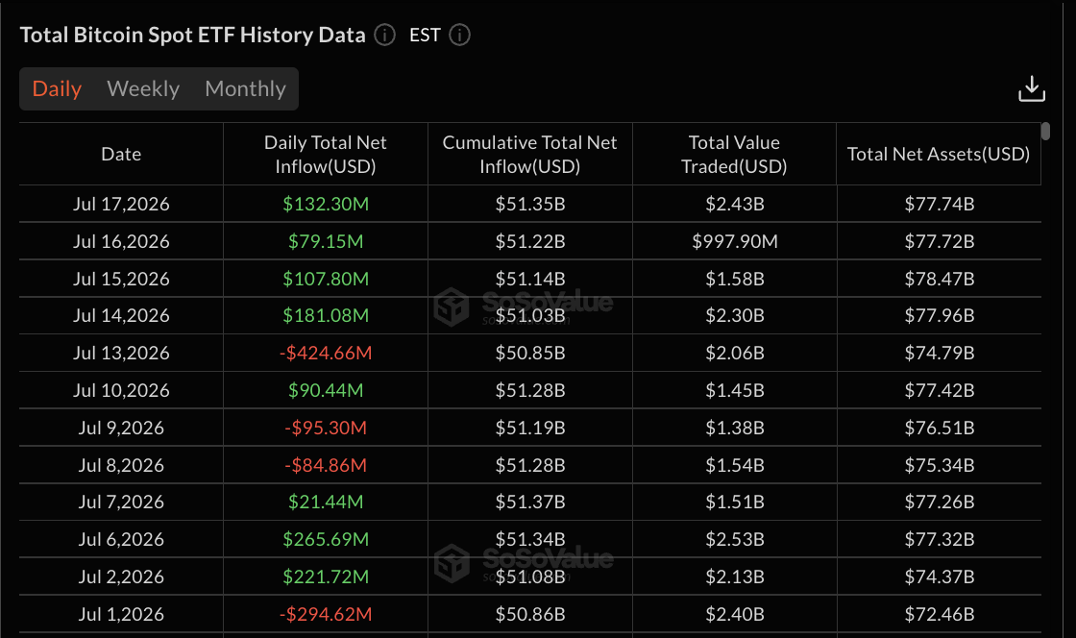Click the $77.72B net assets value
Screen dimensions: 1076x638
940,241
